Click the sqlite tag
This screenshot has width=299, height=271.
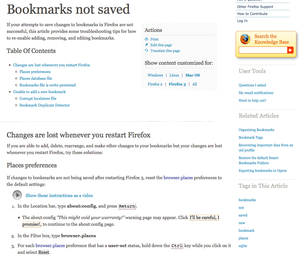tap(243, 246)
